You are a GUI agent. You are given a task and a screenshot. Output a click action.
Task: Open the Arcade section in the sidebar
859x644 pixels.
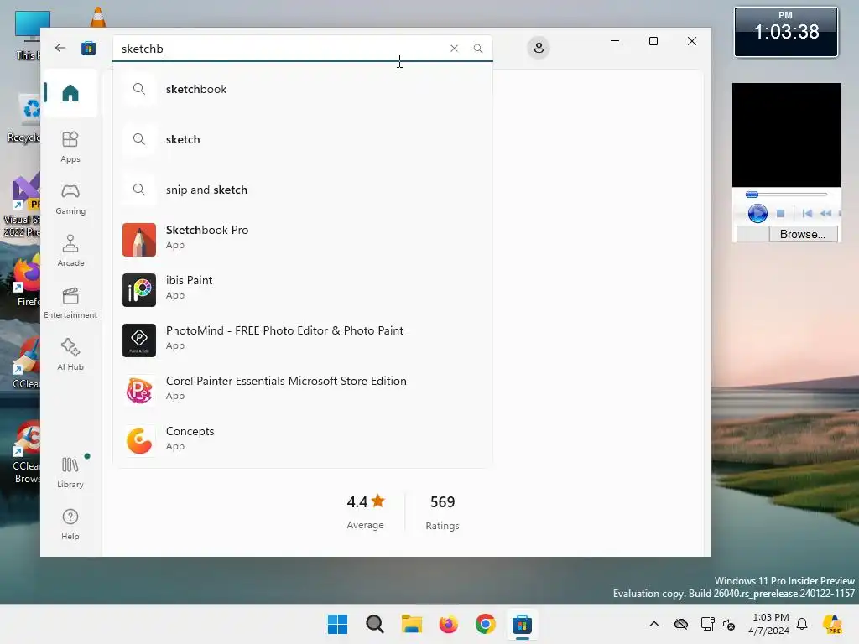click(70, 251)
